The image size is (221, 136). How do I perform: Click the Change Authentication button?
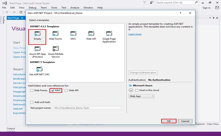(x=143, y=72)
